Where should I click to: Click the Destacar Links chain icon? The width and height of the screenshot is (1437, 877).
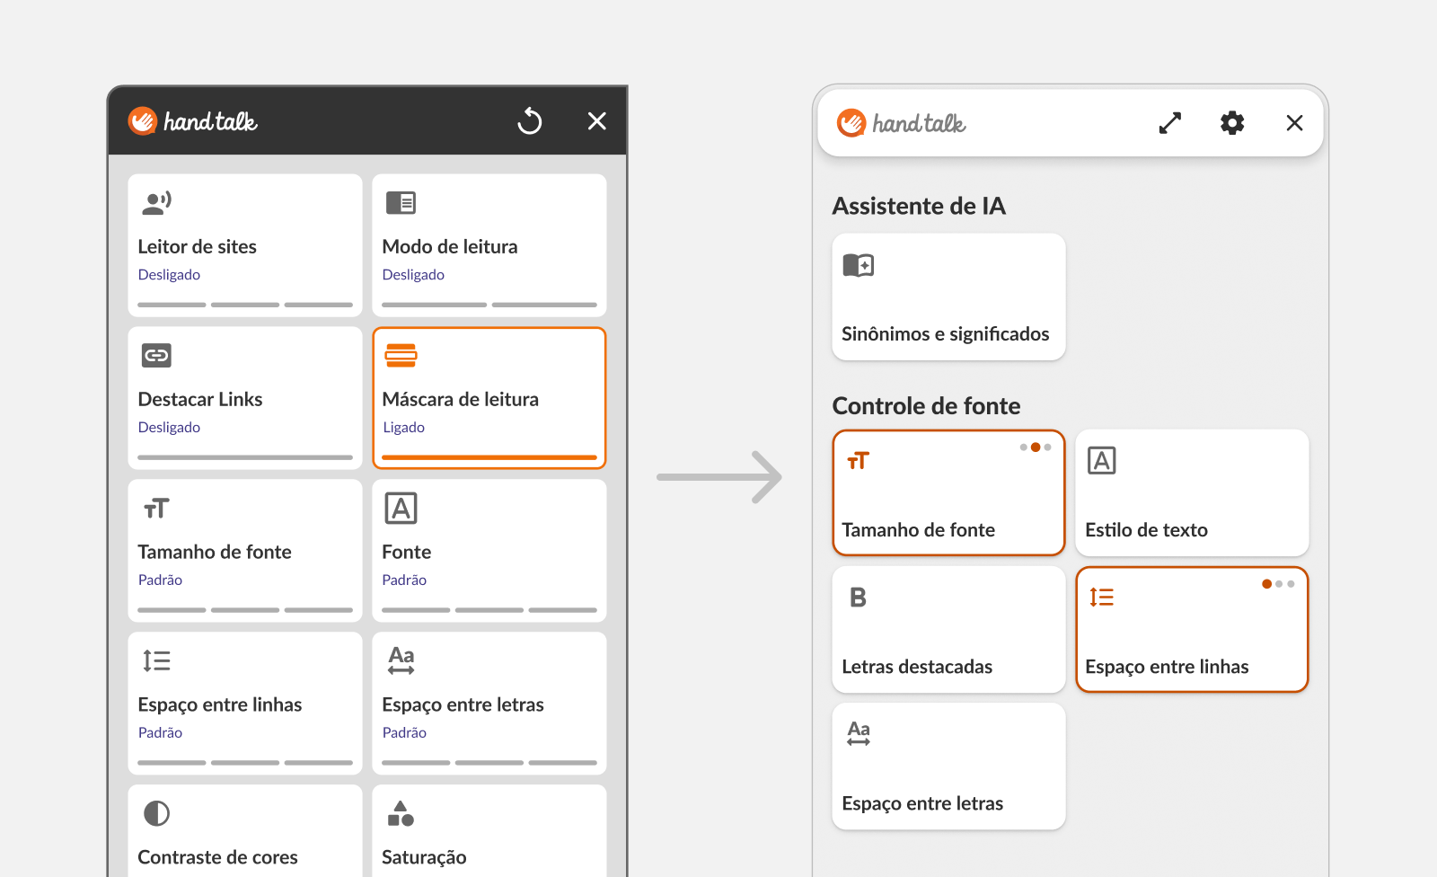click(156, 356)
